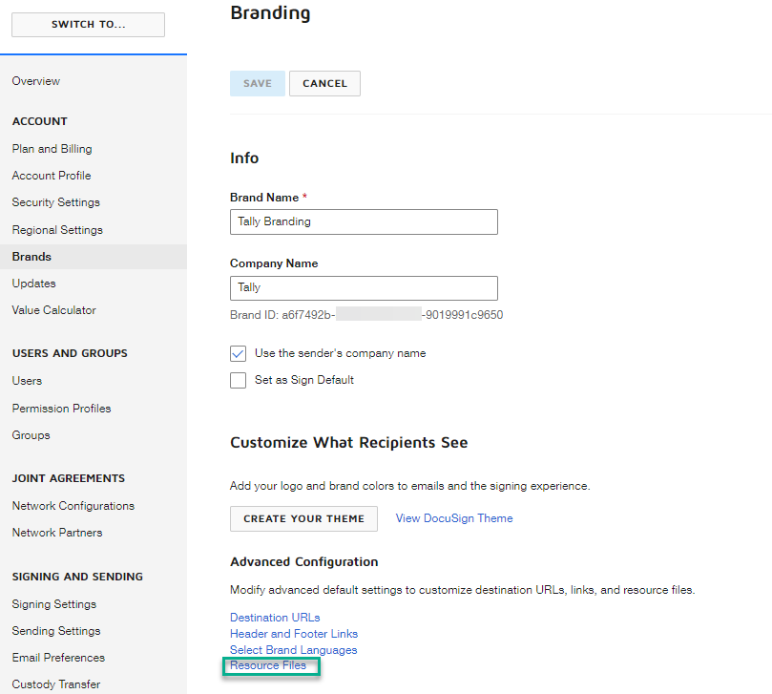Viewport: 772px width, 694px height.
Task: Open the Security Settings section
Action: pyautogui.click(x=58, y=202)
